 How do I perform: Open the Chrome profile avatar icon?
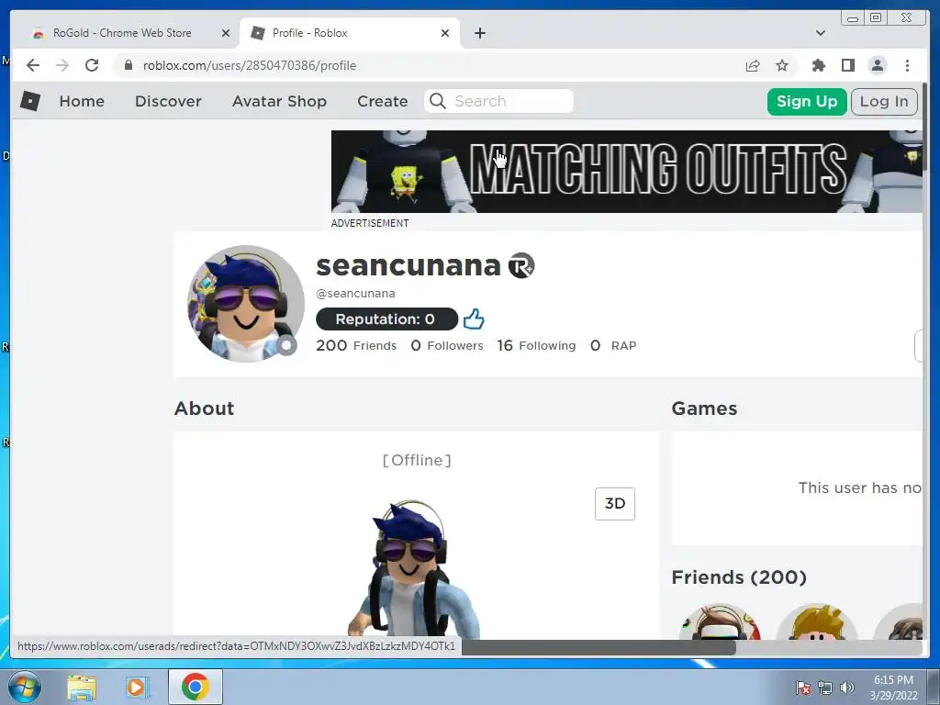click(x=877, y=65)
